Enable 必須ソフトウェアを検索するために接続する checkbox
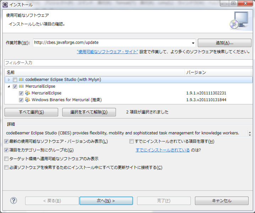This screenshot has width=255, height=213. pyautogui.click(x=6, y=167)
